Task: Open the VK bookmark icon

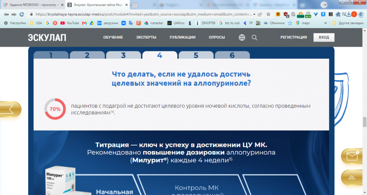Action: pos(124,23)
